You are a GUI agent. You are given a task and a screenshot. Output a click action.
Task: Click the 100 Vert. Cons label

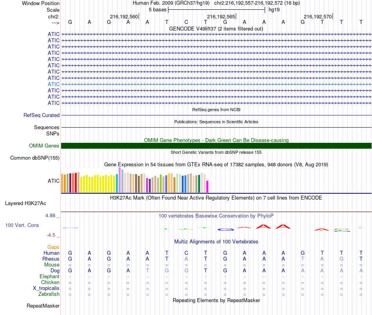coord(22,225)
